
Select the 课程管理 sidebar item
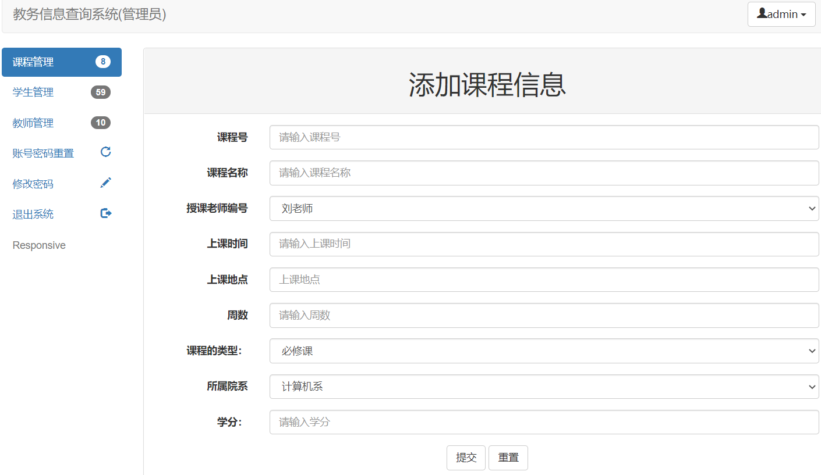click(x=62, y=62)
